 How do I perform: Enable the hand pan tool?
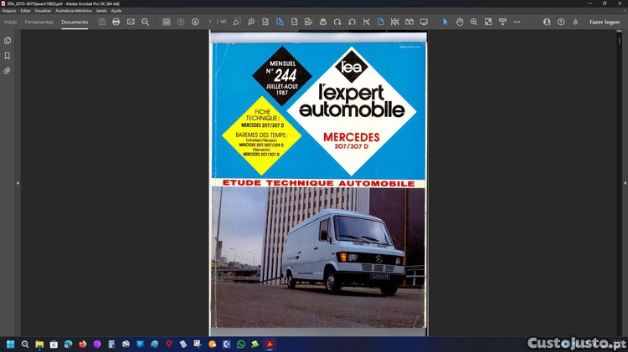pyautogui.click(x=460, y=22)
